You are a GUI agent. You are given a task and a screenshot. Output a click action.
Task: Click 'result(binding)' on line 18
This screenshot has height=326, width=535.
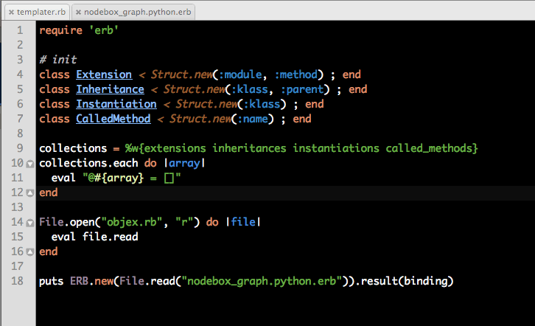point(407,281)
